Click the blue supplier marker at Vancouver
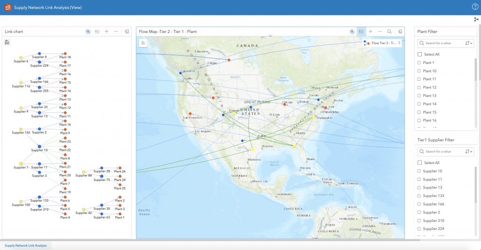 click(180, 73)
